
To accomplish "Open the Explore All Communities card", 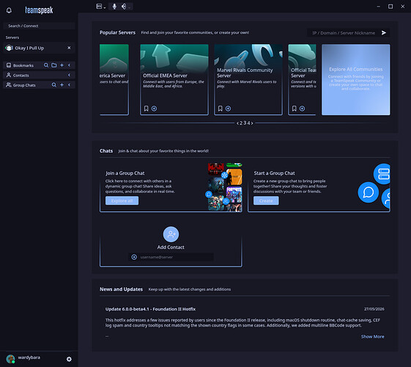I will coord(356,79).
